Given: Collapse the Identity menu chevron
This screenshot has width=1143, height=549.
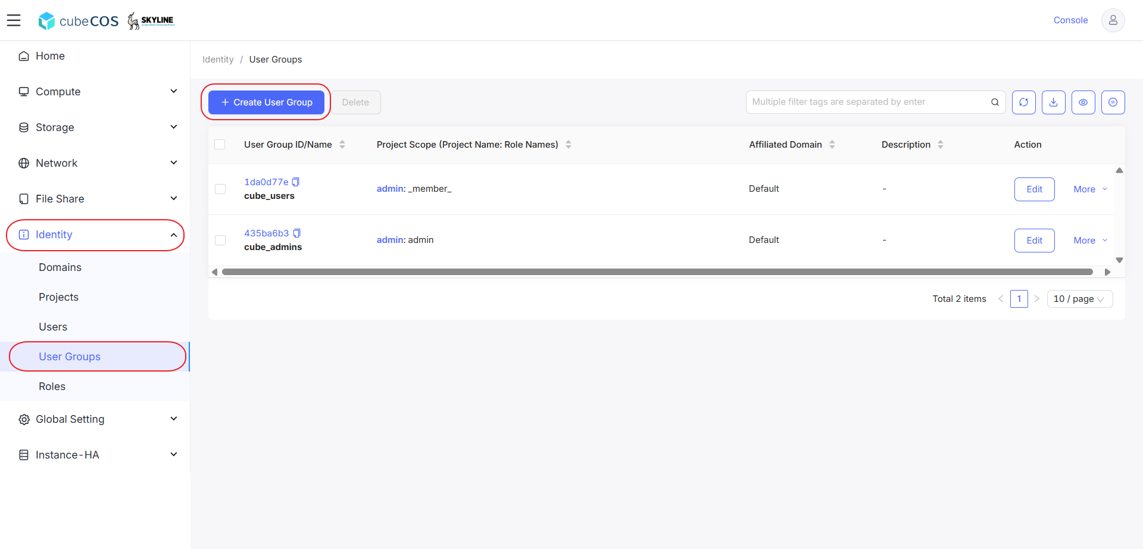Looking at the screenshot, I should (x=174, y=235).
